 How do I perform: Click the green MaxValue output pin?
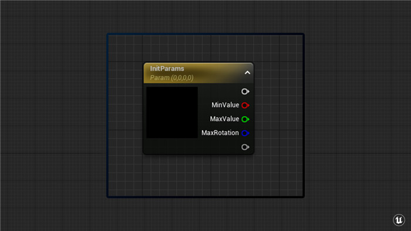click(x=245, y=119)
